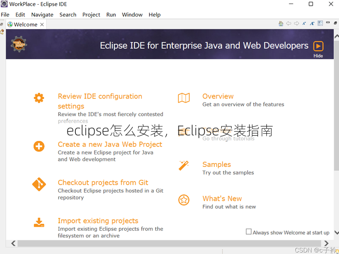
Task: Select the Welcome tab
Action: [26, 24]
